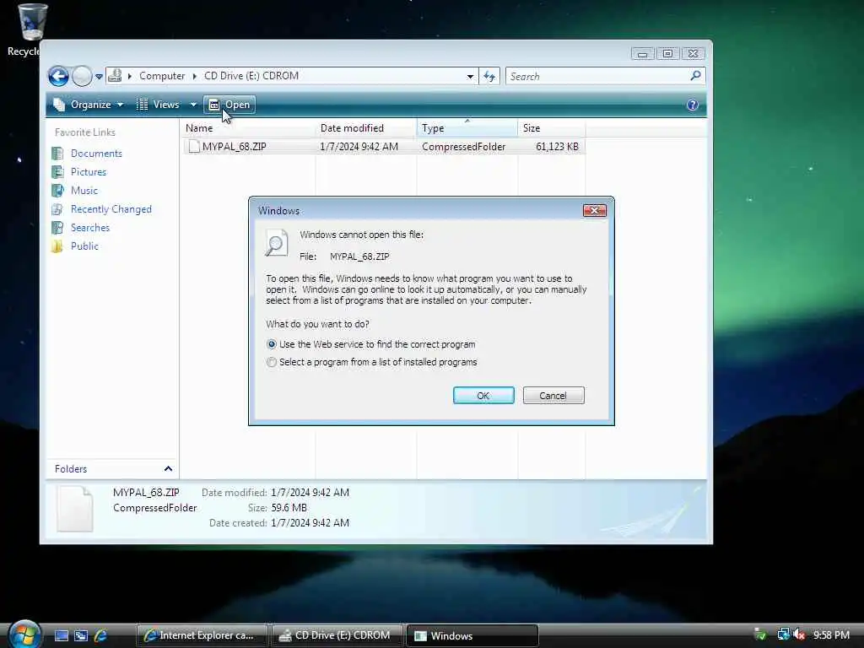
Task: Open the Searches favorite link
Action: point(89,228)
